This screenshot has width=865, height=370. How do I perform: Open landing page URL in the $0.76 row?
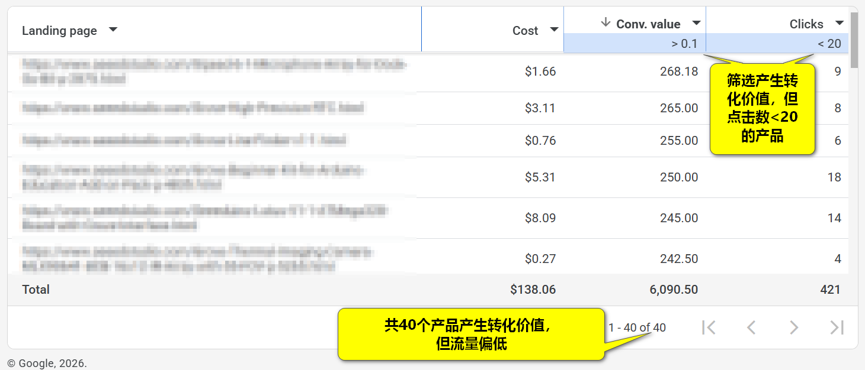pos(184,141)
